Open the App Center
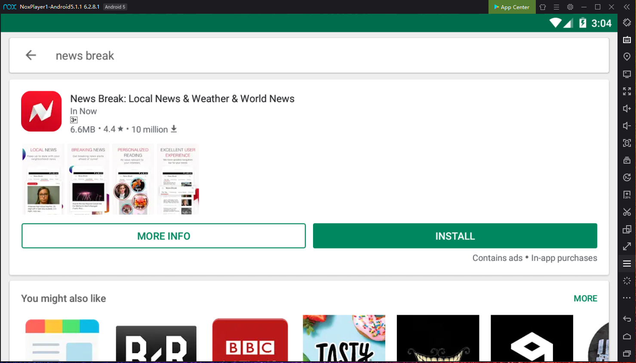The width and height of the screenshot is (636, 363). pos(512,7)
